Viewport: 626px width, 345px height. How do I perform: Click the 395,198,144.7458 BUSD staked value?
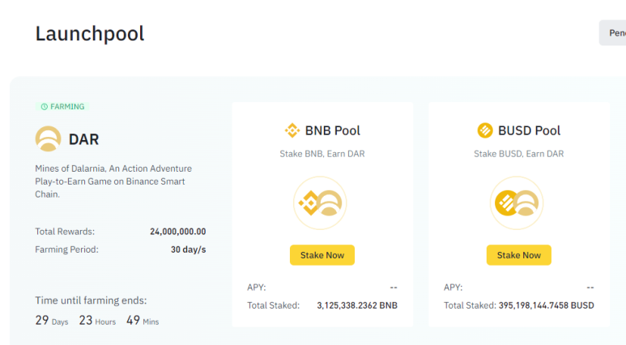click(x=546, y=305)
